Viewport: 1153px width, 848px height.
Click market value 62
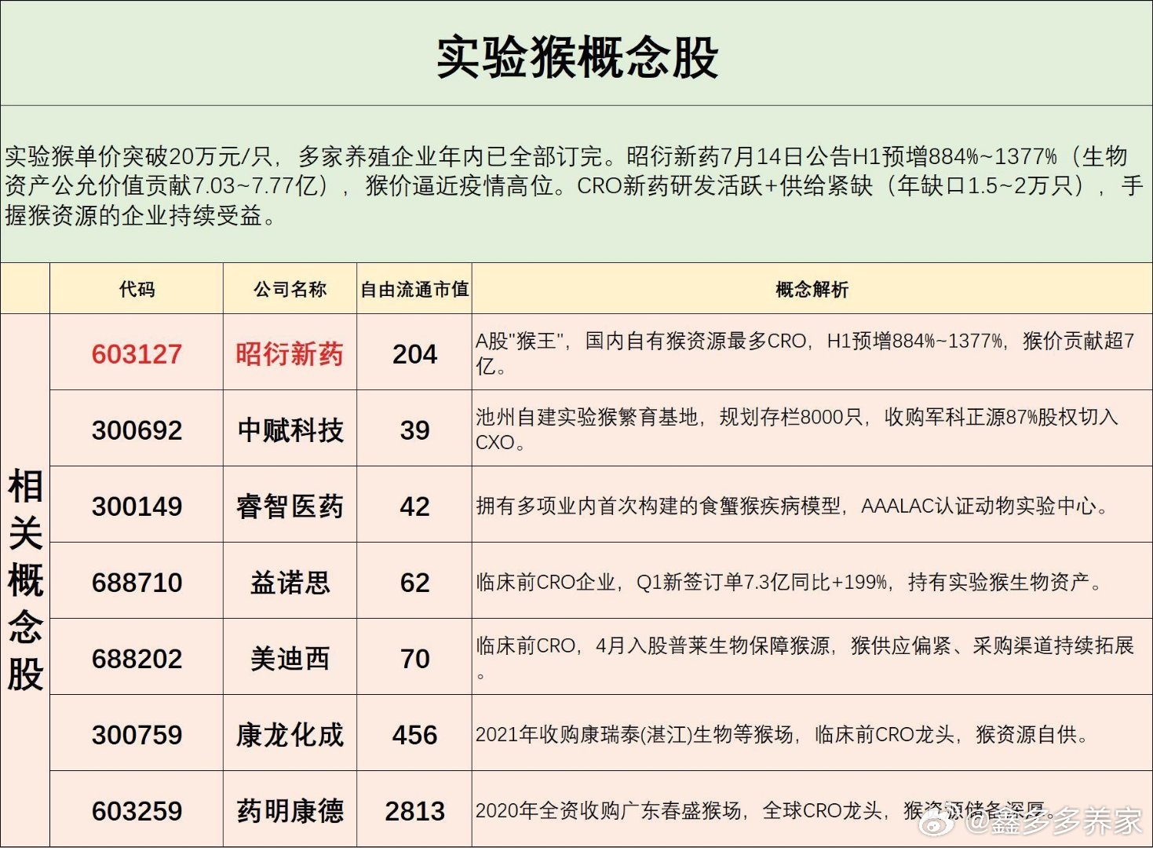pos(414,583)
